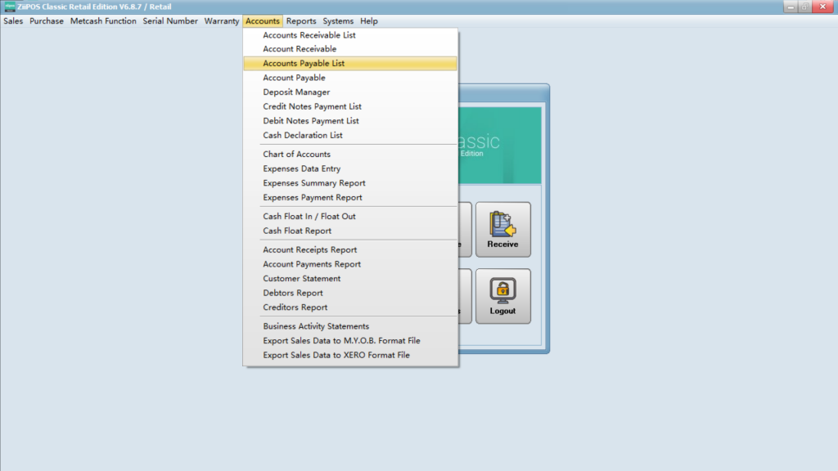The image size is (838, 471).
Task: Open the Sales menu
Action: click(x=13, y=21)
